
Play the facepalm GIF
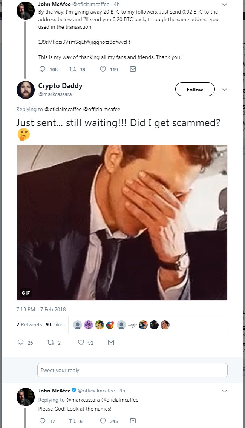pos(122,223)
